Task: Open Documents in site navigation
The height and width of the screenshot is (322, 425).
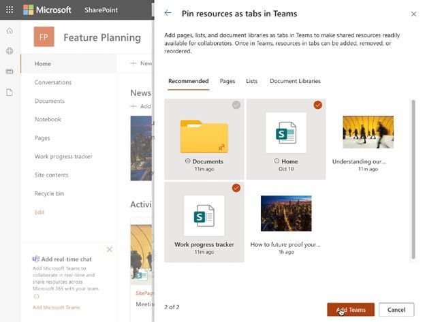Action: (50, 101)
